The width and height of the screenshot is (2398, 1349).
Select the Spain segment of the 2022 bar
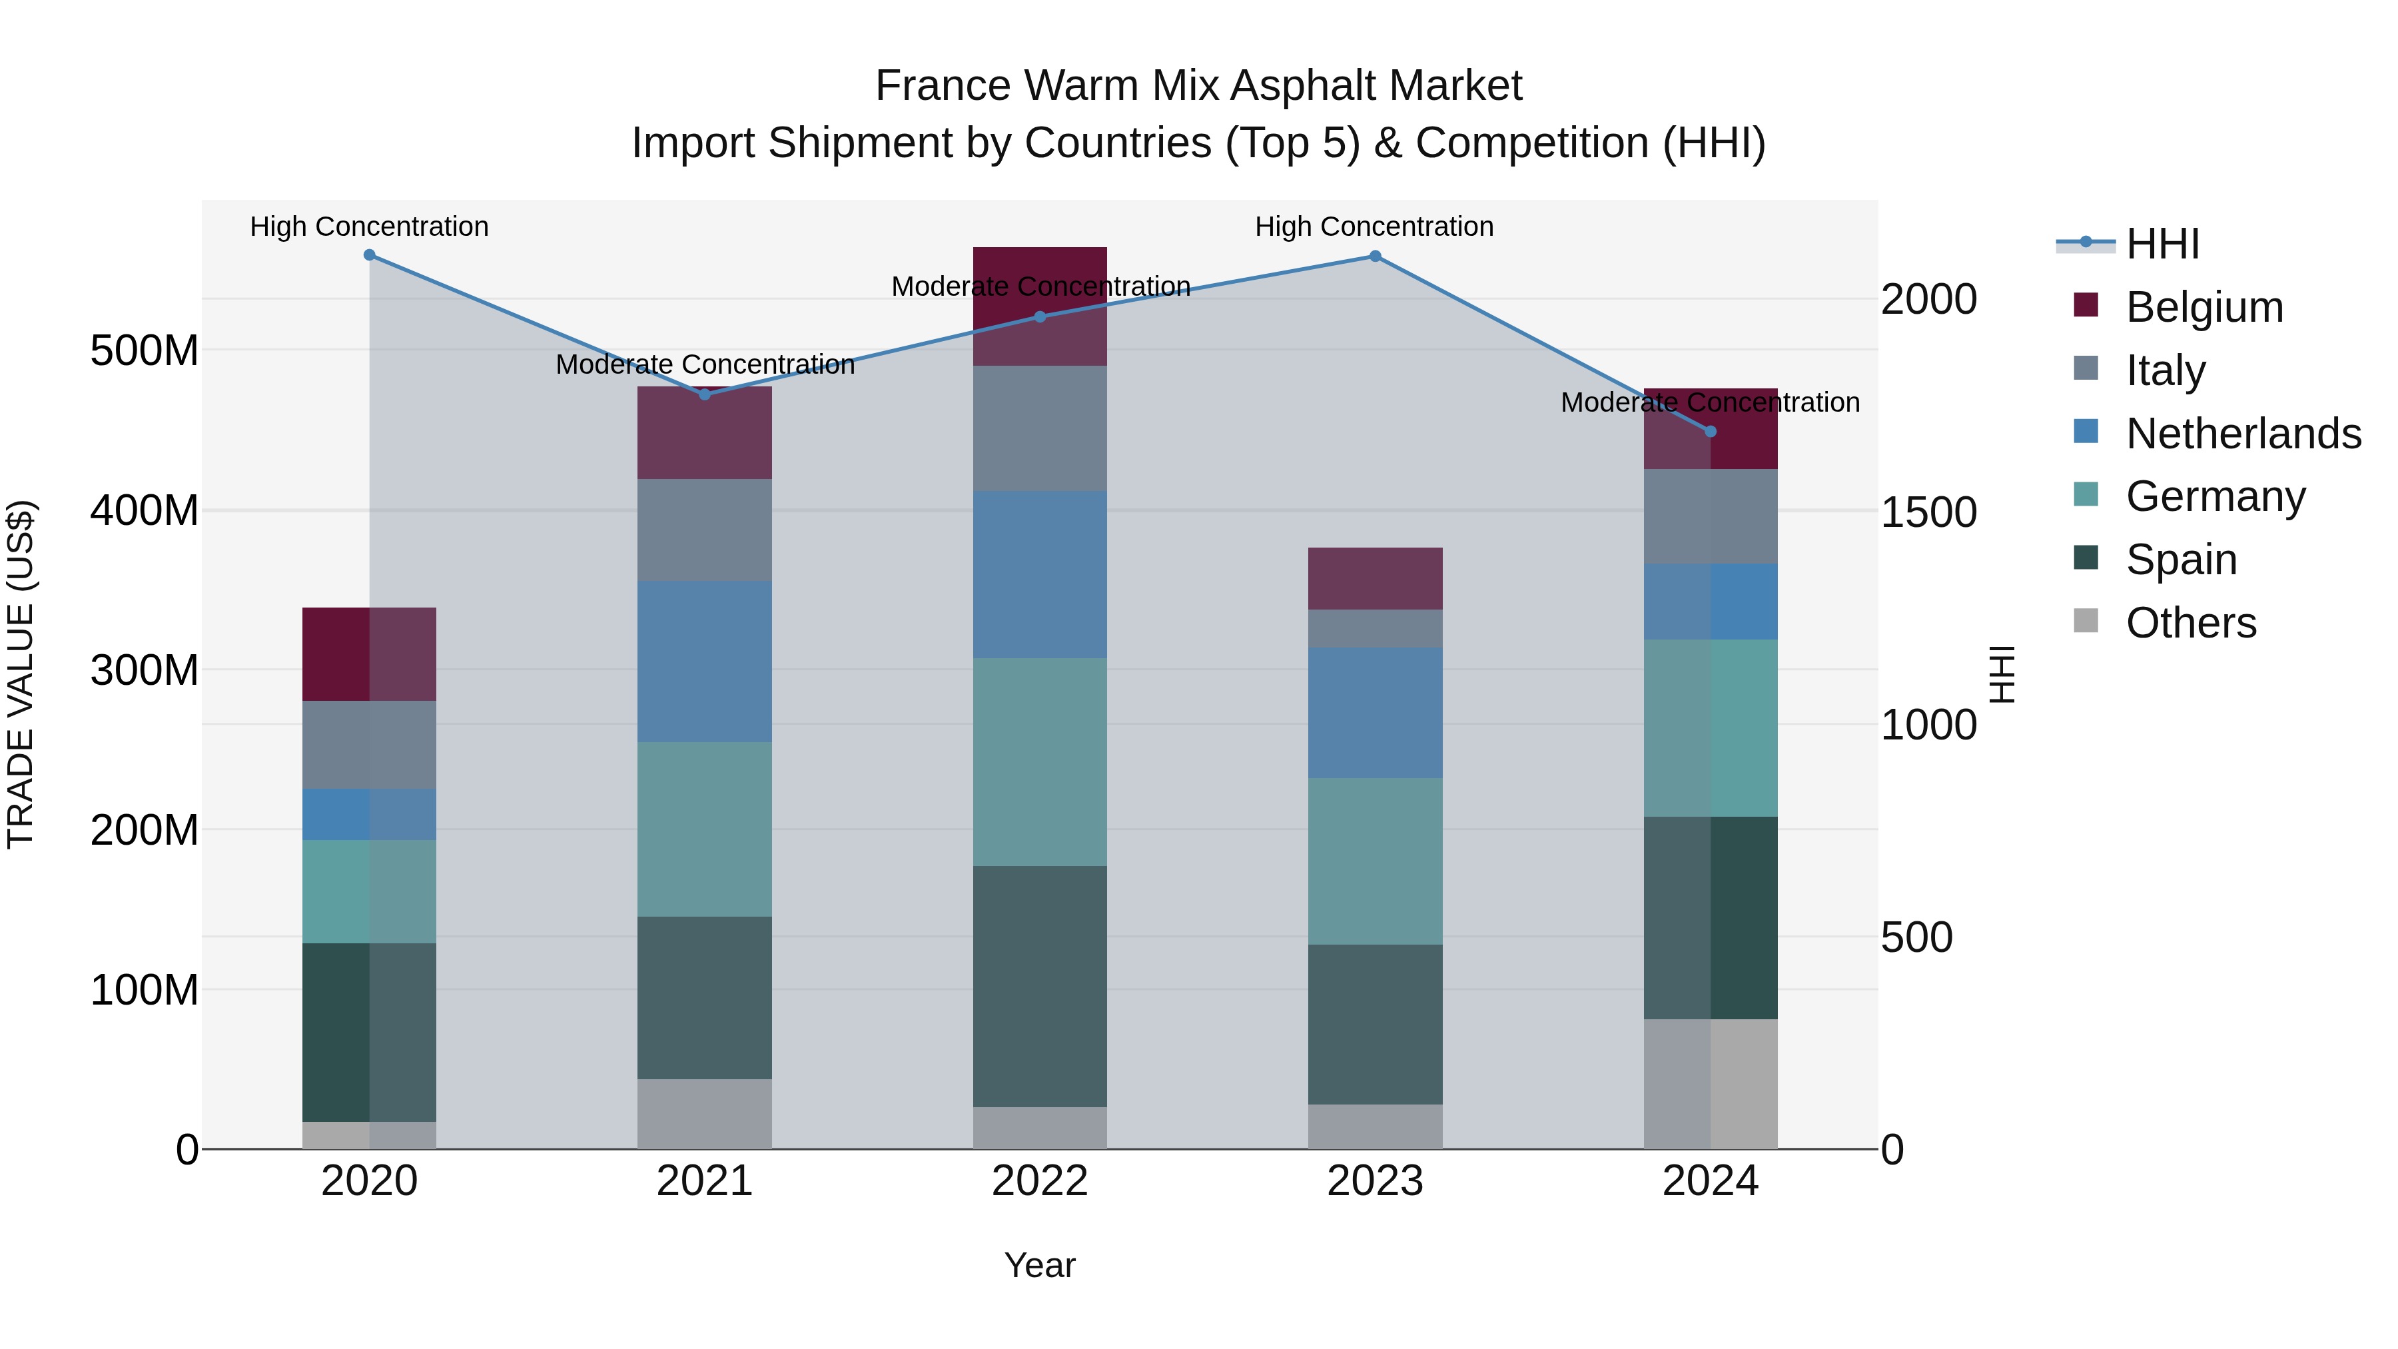[1040, 987]
